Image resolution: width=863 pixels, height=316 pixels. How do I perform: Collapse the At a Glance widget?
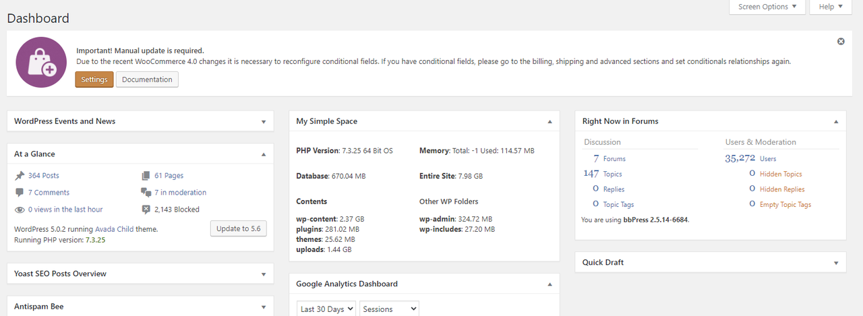pyautogui.click(x=264, y=154)
